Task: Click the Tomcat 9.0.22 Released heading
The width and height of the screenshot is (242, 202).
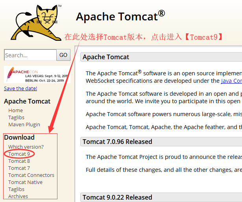Action: [x=117, y=197]
